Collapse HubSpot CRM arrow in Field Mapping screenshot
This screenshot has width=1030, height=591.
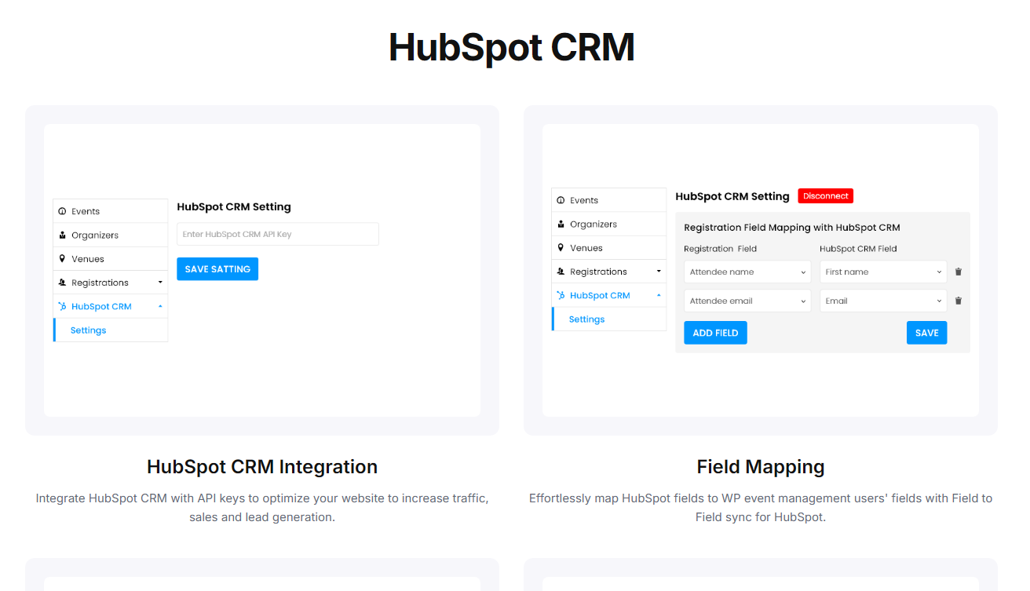659,295
